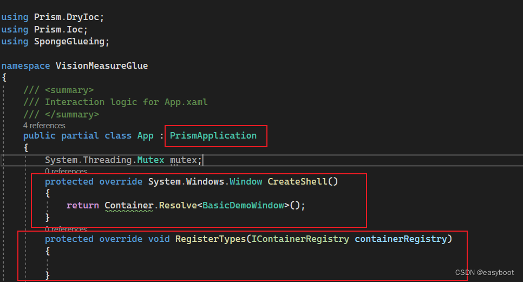The width and height of the screenshot is (523, 282).
Task: Click the mutex field name
Action: point(184,160)
